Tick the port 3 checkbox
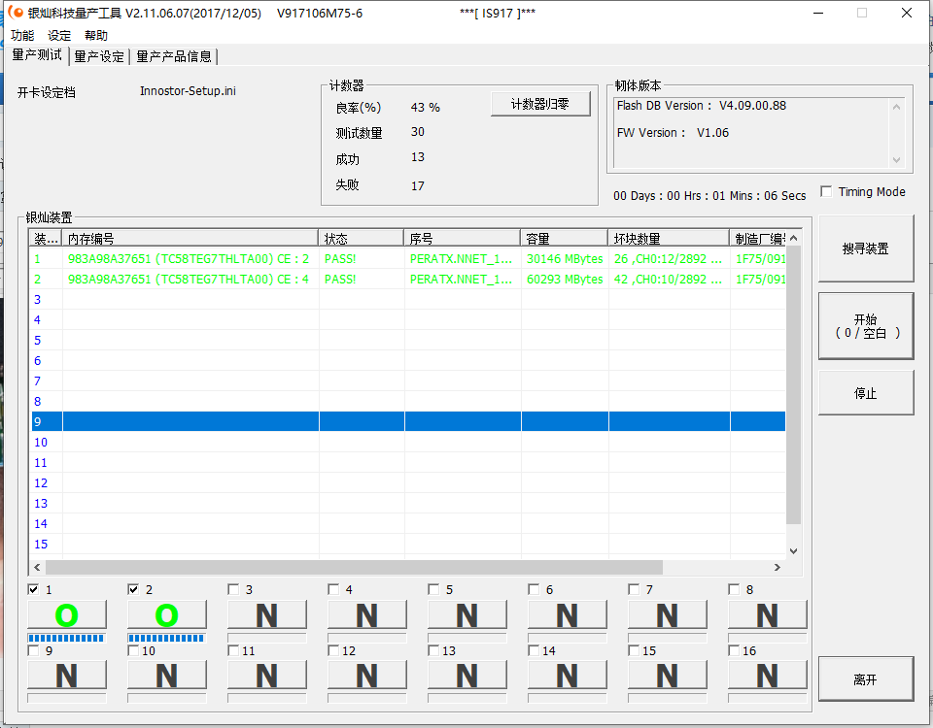 pos(233,589)
